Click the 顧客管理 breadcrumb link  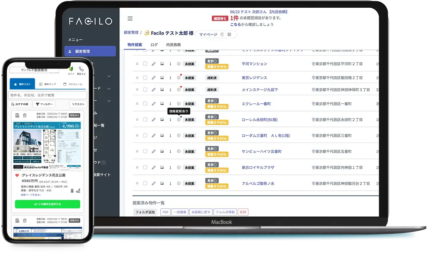tap(131, 33)
